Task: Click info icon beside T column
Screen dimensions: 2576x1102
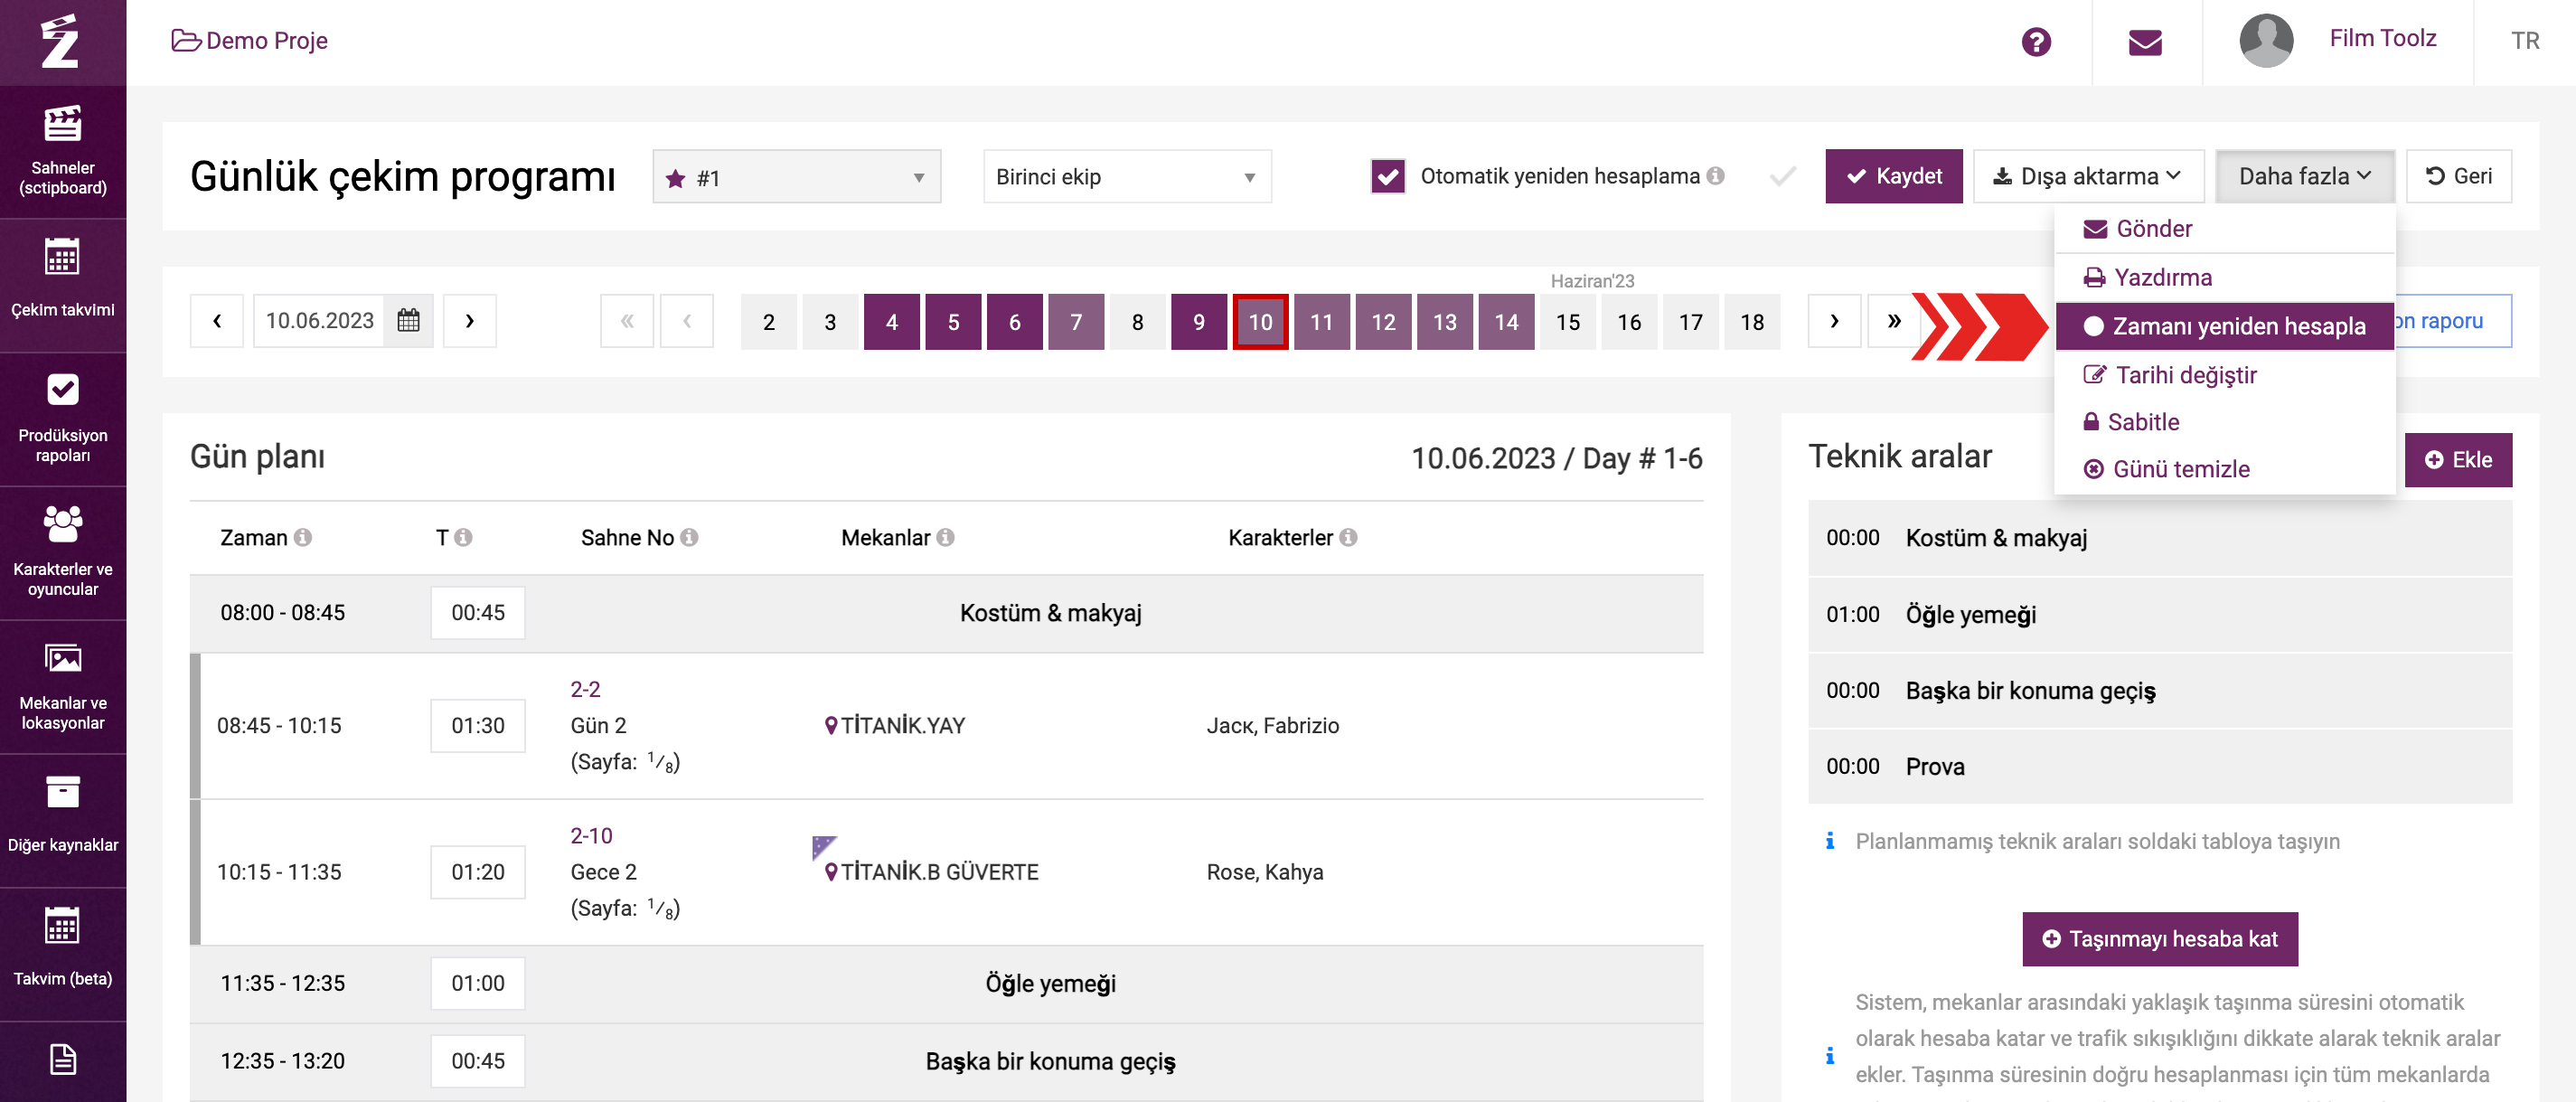Action: tap(463, 537)
